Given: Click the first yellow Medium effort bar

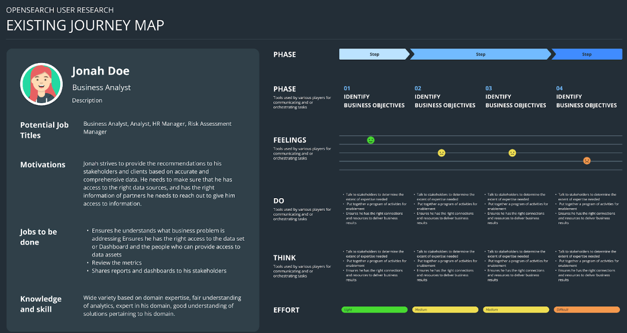Looking at the screenshot, I should (445, 310).
